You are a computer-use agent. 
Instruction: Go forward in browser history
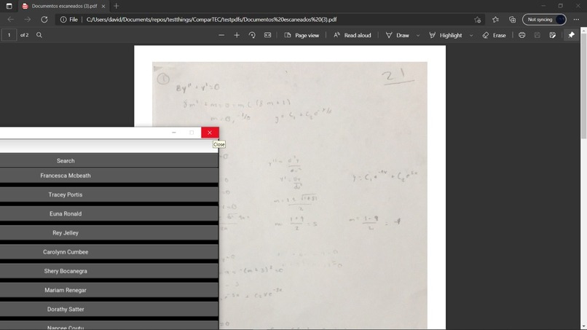[x=28, y=20]
